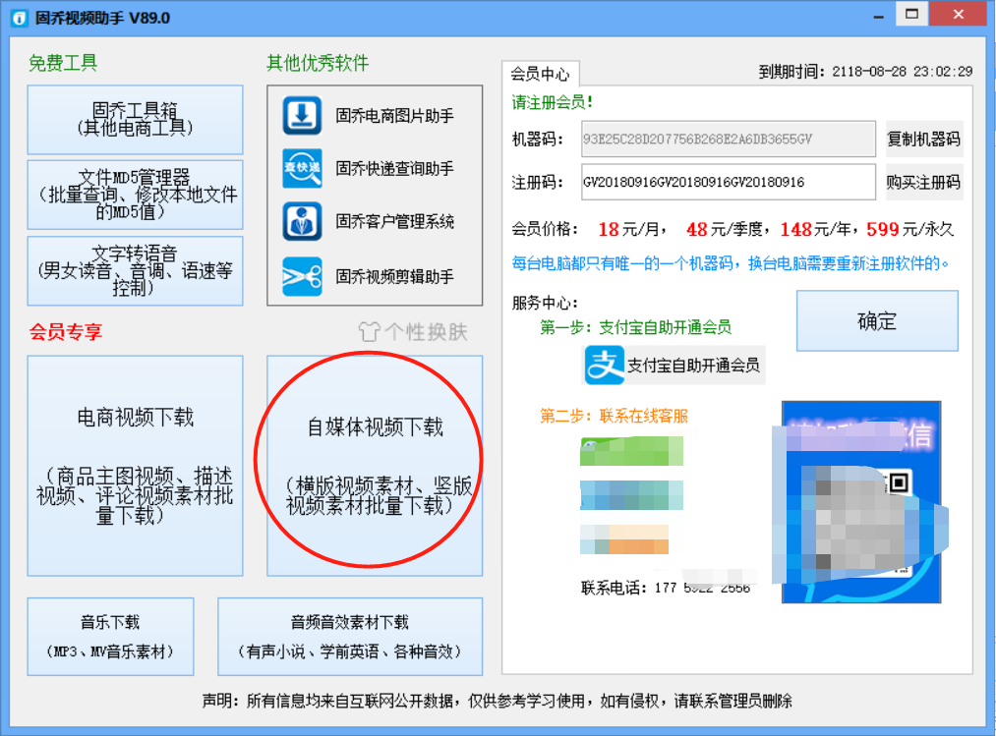Open the 固乔工具箱 toolbox

click(x=134, y=119)
